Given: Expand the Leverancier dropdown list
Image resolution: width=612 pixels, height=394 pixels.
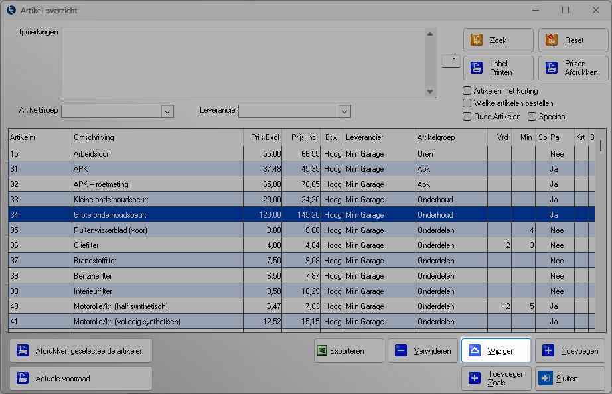Looking at the screenshot, I should click(344, 111).
